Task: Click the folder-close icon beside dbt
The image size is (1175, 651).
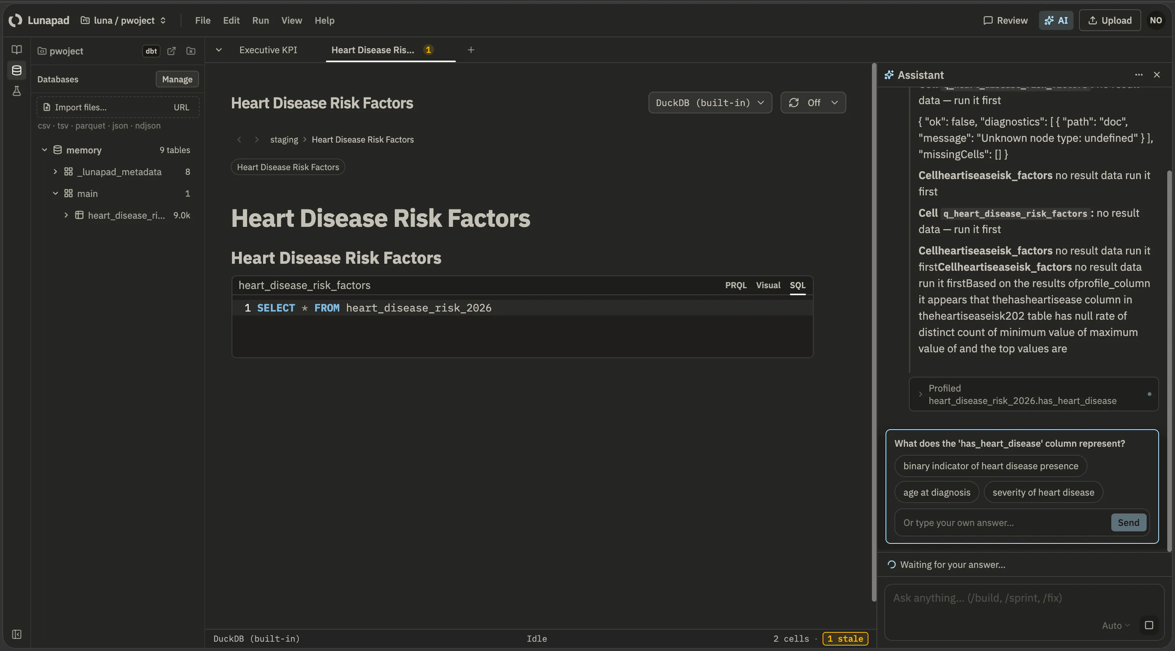Action: click(191, 51)
